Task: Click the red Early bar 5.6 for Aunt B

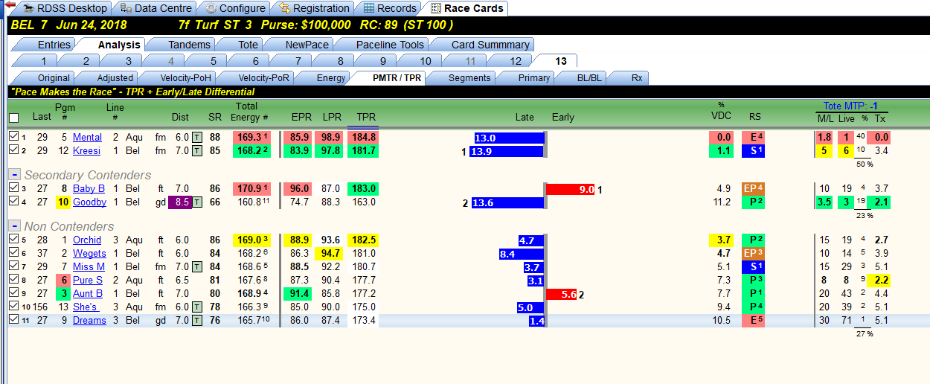Action: (562, 294)
